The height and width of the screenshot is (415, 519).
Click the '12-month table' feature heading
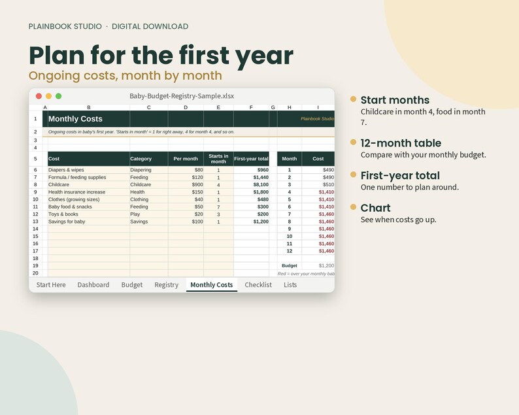401,143
